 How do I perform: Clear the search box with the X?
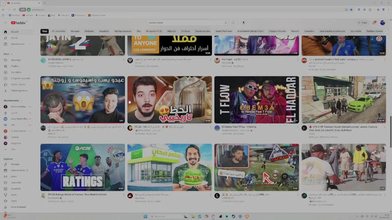pos(226,23)
